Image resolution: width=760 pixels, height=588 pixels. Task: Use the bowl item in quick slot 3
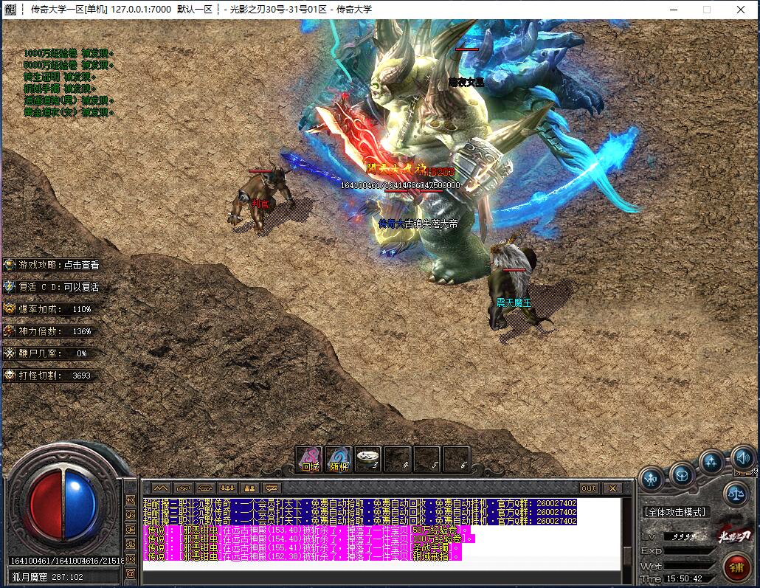pyautogui.click(x=368, y=459)
